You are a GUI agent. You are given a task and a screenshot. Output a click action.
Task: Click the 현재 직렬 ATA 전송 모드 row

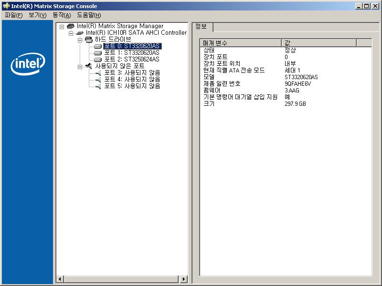click(286, 70)
